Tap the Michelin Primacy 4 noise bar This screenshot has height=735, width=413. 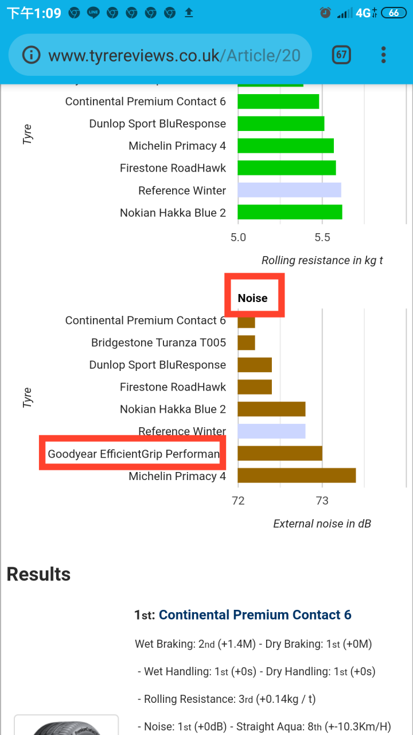point(297,475)
